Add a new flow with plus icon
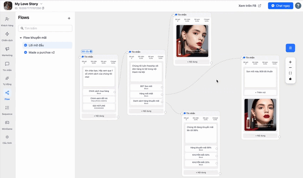 [x=69, y=18]
